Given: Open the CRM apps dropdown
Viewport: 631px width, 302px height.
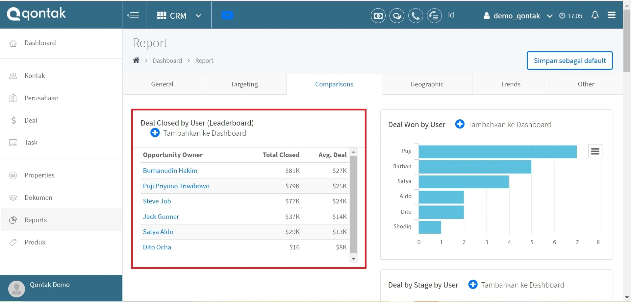Looking at the screenshot, I should pos(179,15).
